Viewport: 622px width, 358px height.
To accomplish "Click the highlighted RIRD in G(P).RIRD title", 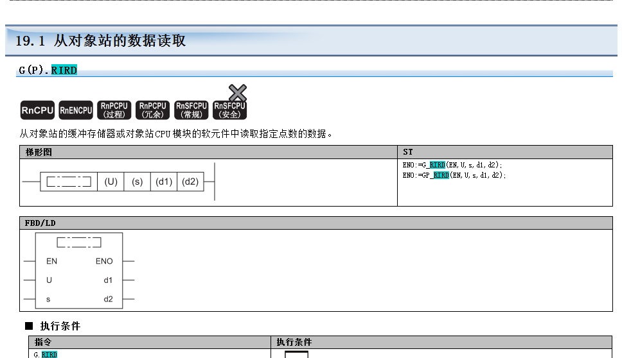I will point(64,71).
